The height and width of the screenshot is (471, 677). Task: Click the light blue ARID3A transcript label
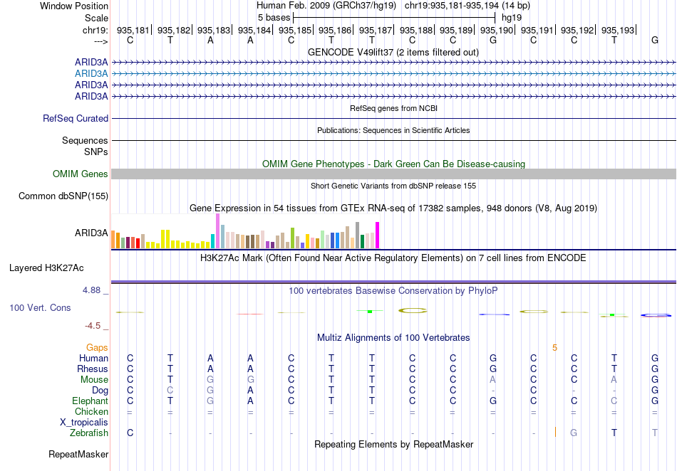pos(91,74)
